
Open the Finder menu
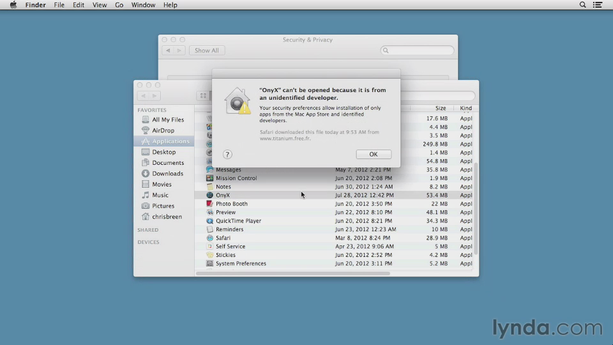(x=36, y=4)
